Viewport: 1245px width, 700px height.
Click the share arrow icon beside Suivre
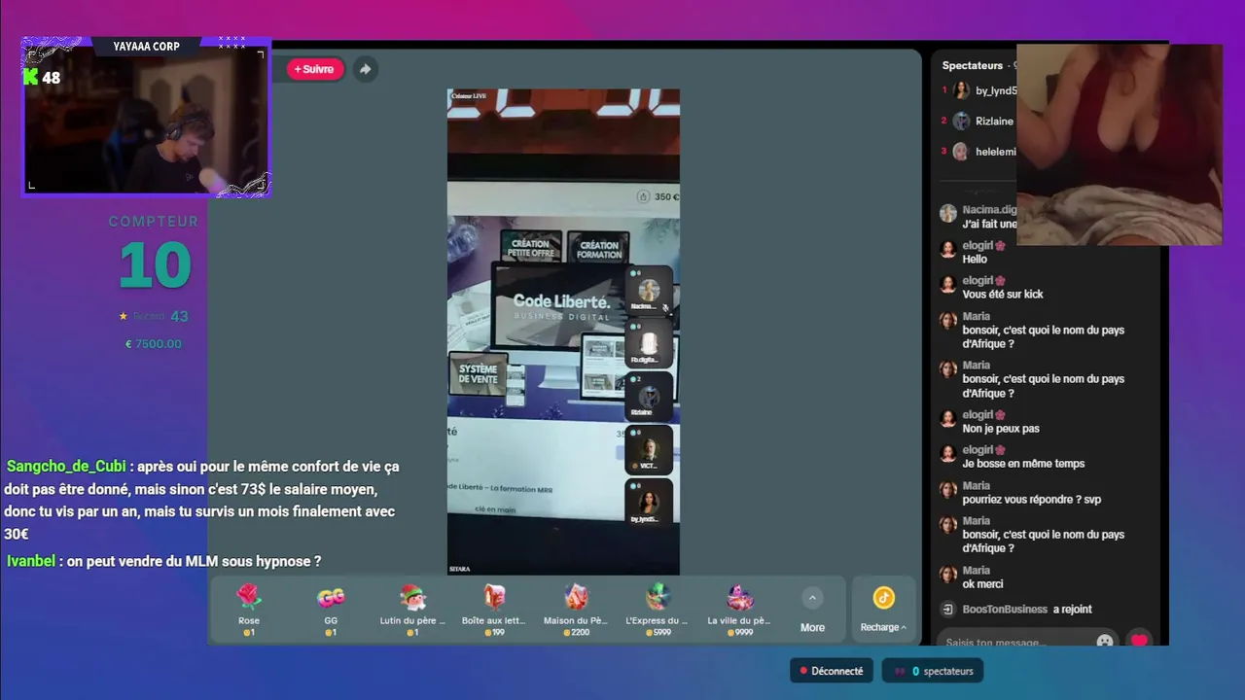pyautogui.click(x=365, y=69)
